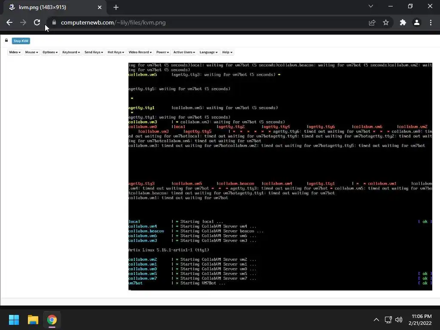Click the address bar URL
This screenshot has height=330, width=440.
click(x=113, y=22)
